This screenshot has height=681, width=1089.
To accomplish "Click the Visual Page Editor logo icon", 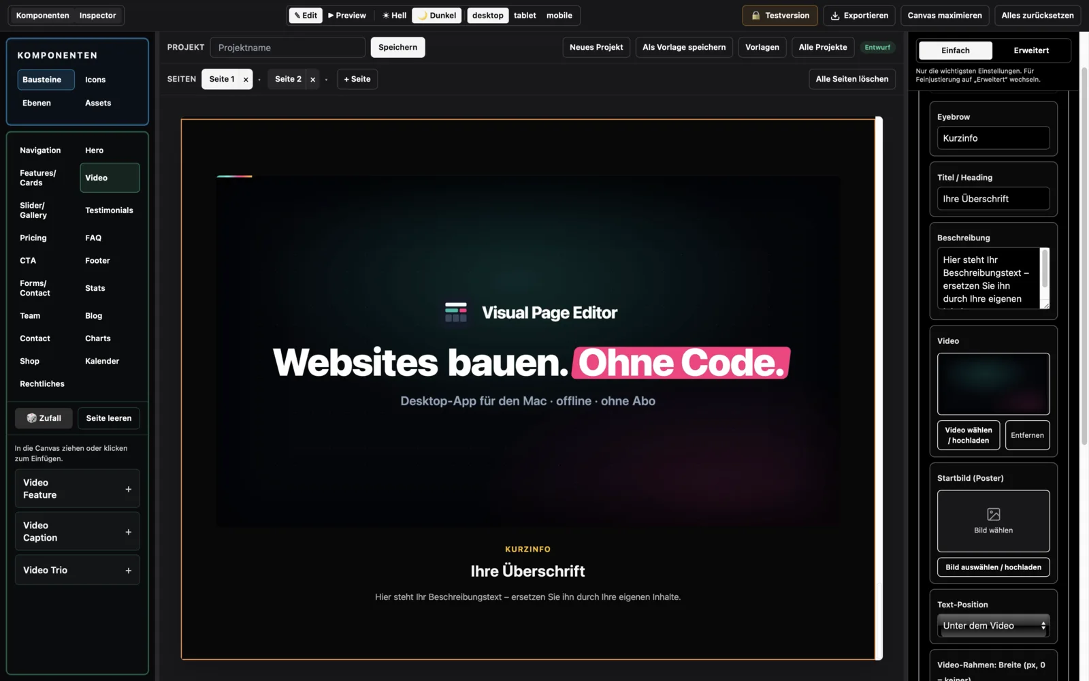I will pos(456,313).
